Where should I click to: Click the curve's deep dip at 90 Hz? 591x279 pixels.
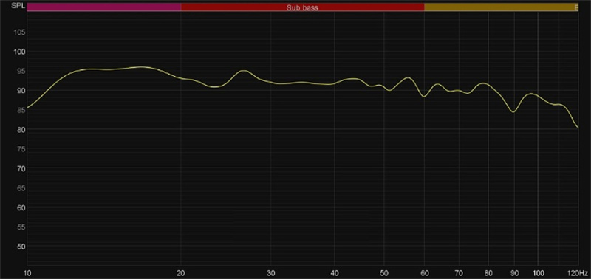[x=513, y=112]
